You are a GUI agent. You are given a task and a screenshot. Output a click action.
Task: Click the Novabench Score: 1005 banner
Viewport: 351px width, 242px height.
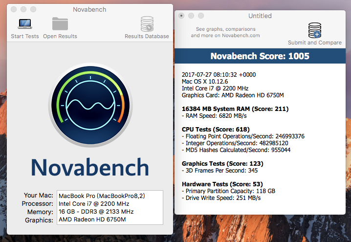tap(260, 56)
